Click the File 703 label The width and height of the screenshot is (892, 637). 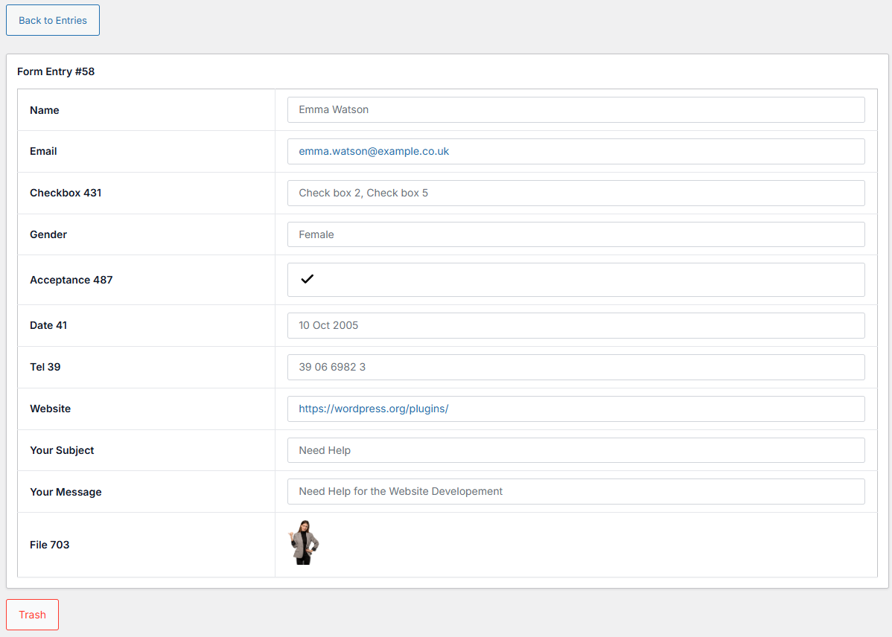(x=49, y=545)
